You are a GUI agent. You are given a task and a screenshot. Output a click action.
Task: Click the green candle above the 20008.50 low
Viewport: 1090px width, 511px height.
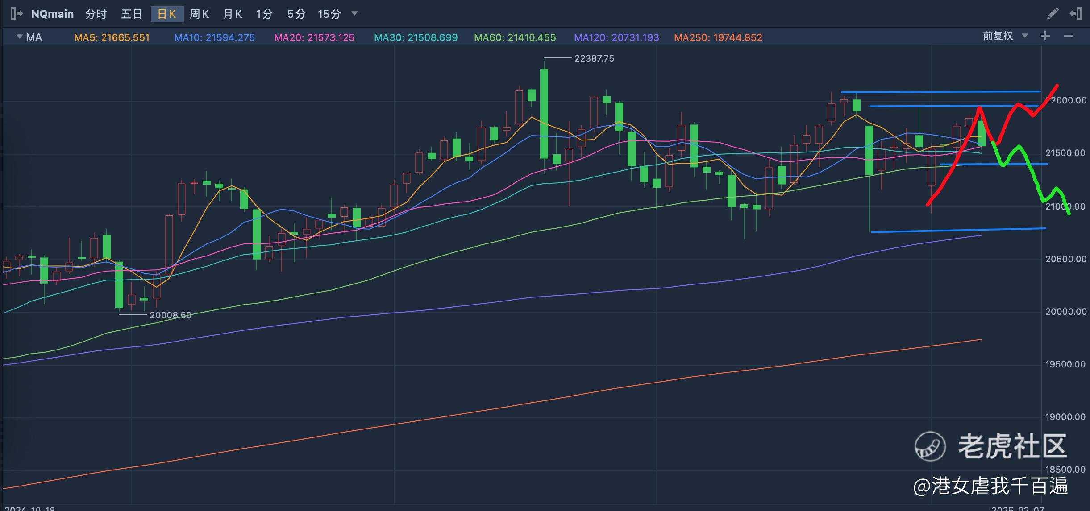[x=119, y=284]
